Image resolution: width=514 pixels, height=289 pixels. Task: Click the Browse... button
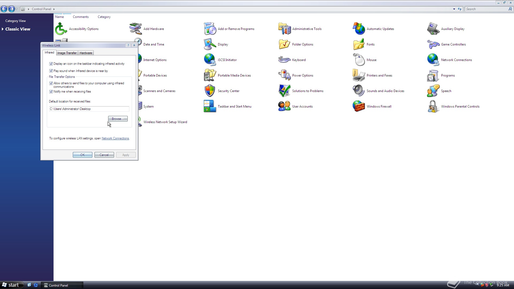118,119
